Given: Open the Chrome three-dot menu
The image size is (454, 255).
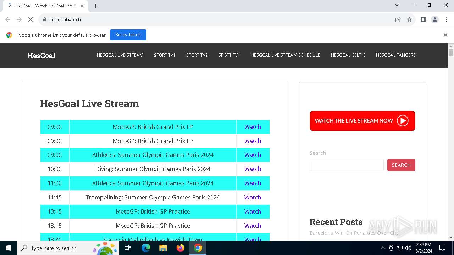Looking at the screenshot, I should [446, 19].
